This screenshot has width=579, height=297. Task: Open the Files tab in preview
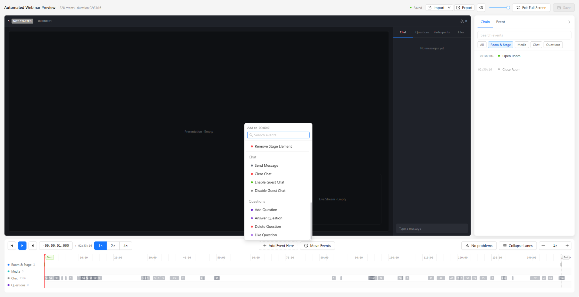[461, 32]
